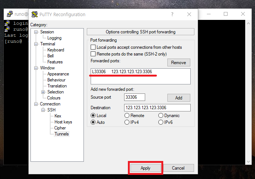Click the Destination input field

[x=157, y=108]
